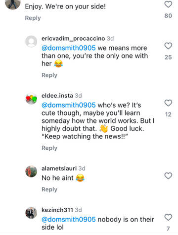This screenshot has height=235, width=178.
Task: Open eldee.insta's balloon avatar
Action: (x=31, y=99)
